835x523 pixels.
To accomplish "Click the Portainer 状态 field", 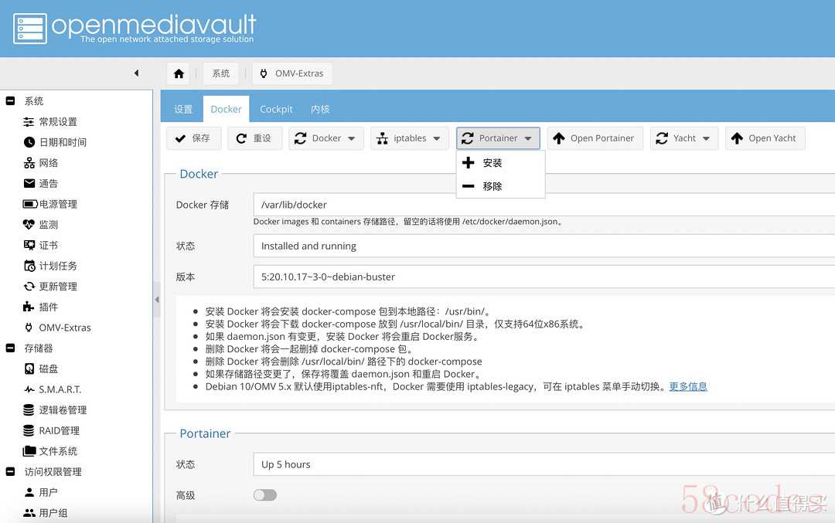I will [544, 464].
